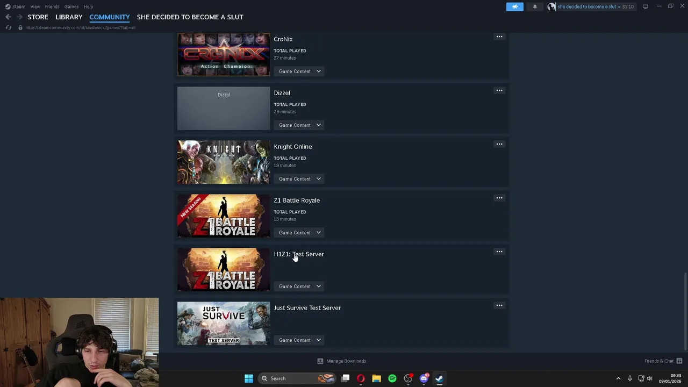Screen dimensions: 688x387
Task: Open the three-dot menu for CroNix
Action: (499, 37)
